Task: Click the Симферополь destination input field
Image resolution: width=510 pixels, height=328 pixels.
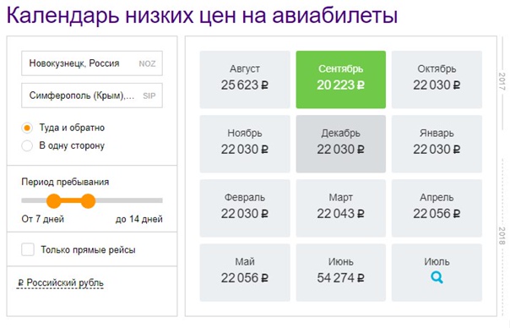Action: (92, 96)
